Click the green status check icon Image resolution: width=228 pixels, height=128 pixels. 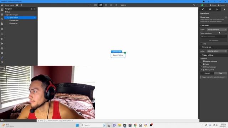coord(202,5)
